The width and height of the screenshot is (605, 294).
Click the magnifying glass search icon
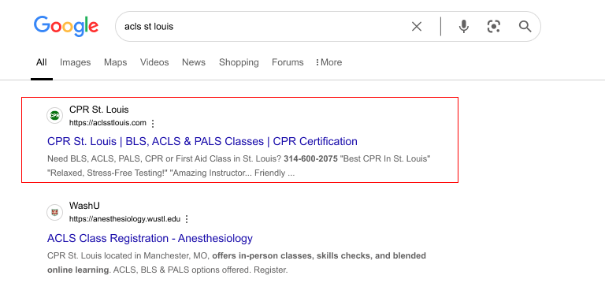pos(525,27)
